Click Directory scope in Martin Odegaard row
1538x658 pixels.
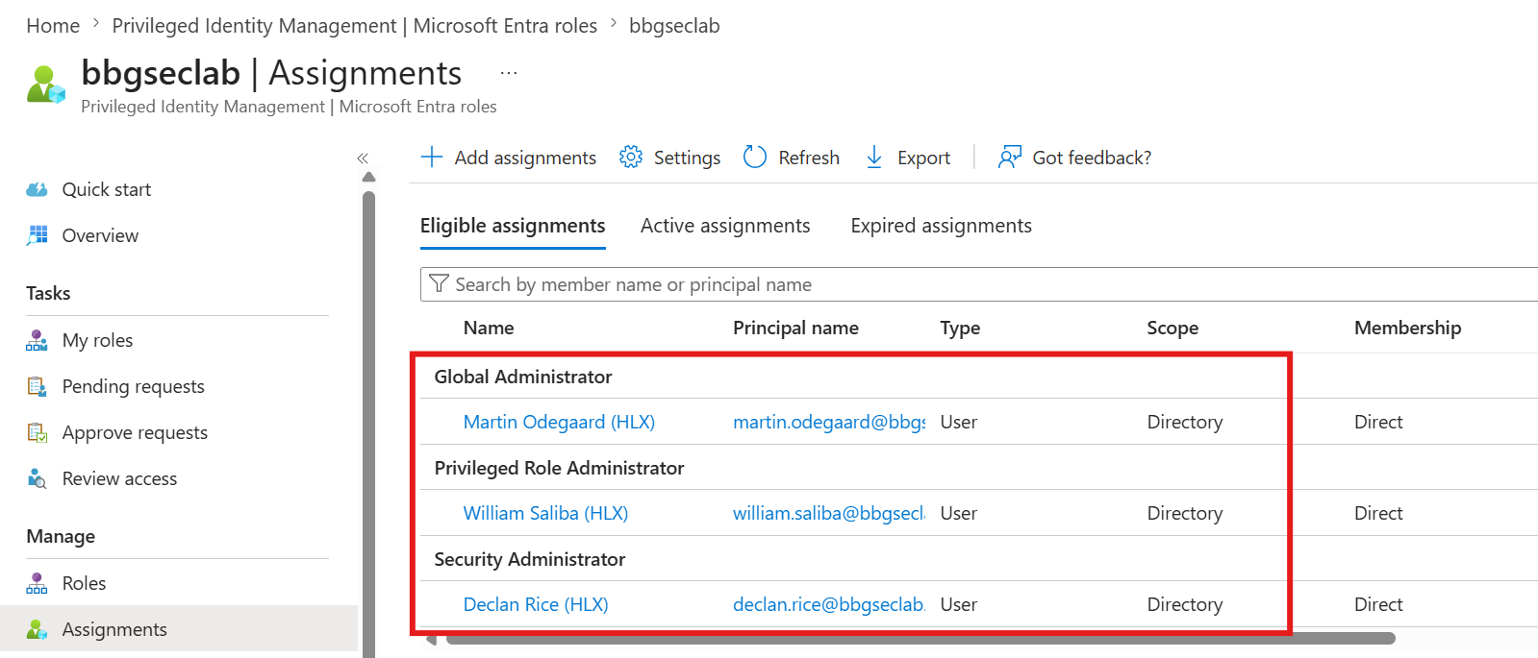pos(1185,422)
